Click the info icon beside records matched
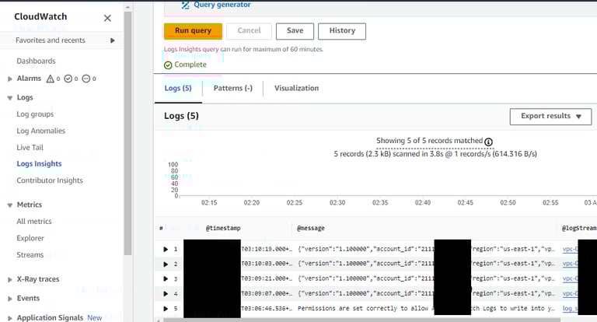Screen dimensions: 597x322 (488, 142)
